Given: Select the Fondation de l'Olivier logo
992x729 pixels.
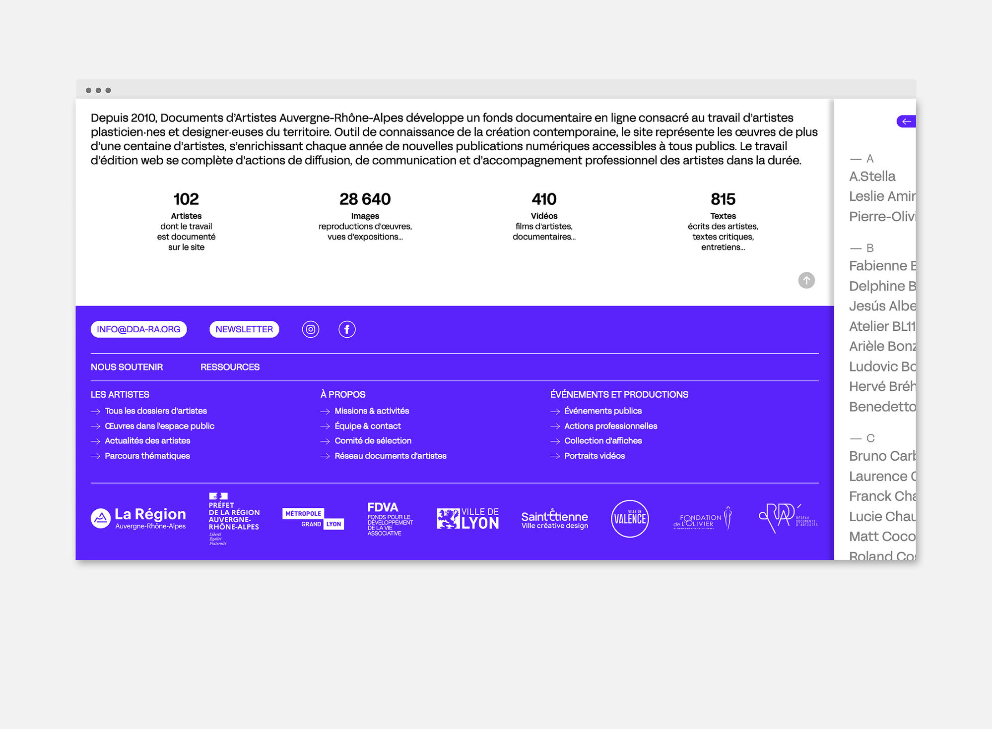Looking at the screenshot, I should pyautogui.click(x=702, y=519).
